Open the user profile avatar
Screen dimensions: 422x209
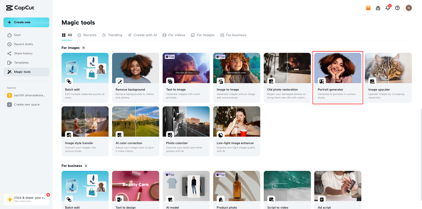(409, 8)
